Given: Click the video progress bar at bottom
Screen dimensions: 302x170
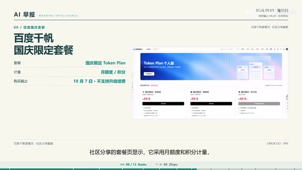Looking at the screenshot, I should tap(151, 169).
